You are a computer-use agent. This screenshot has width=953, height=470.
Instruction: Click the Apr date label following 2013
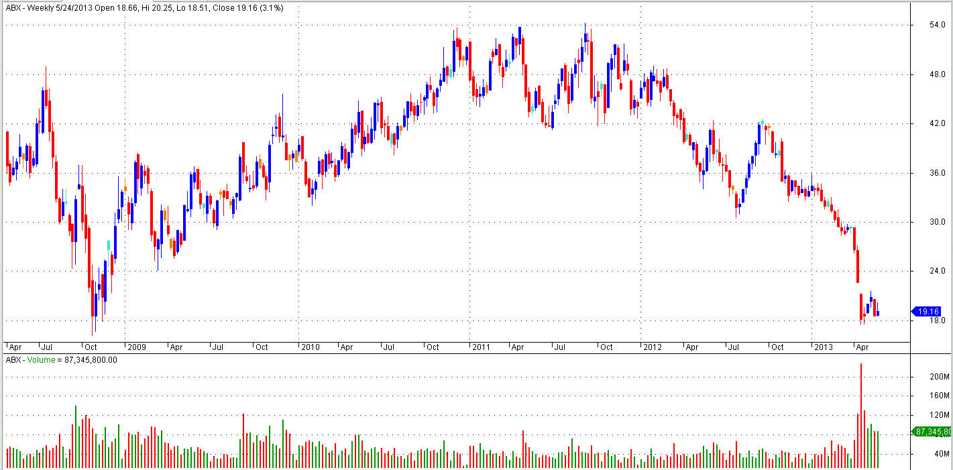click(x=862, y=347)
